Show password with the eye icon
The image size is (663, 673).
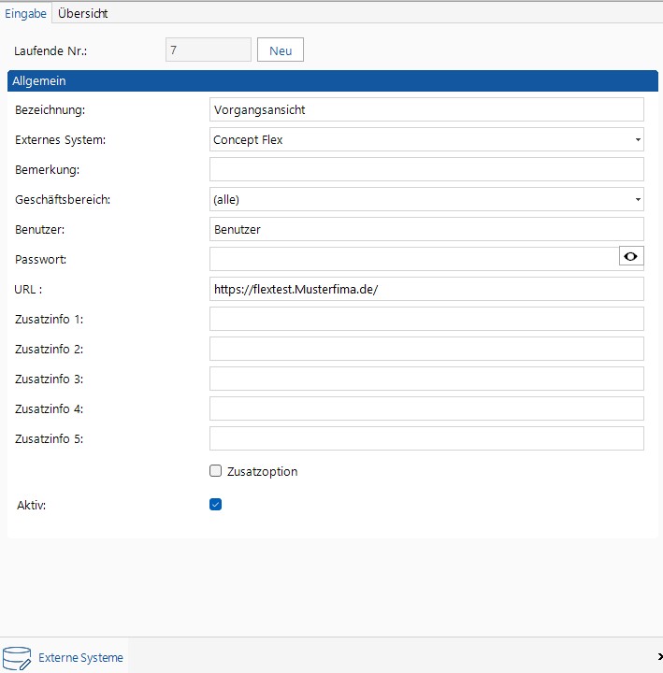(x=631, y=258)
